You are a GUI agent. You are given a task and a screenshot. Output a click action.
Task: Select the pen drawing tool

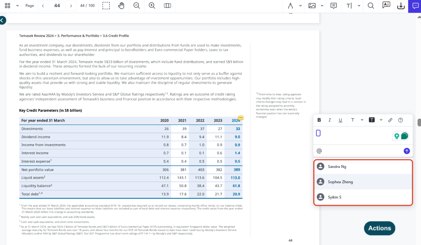[x=291, y=6]
